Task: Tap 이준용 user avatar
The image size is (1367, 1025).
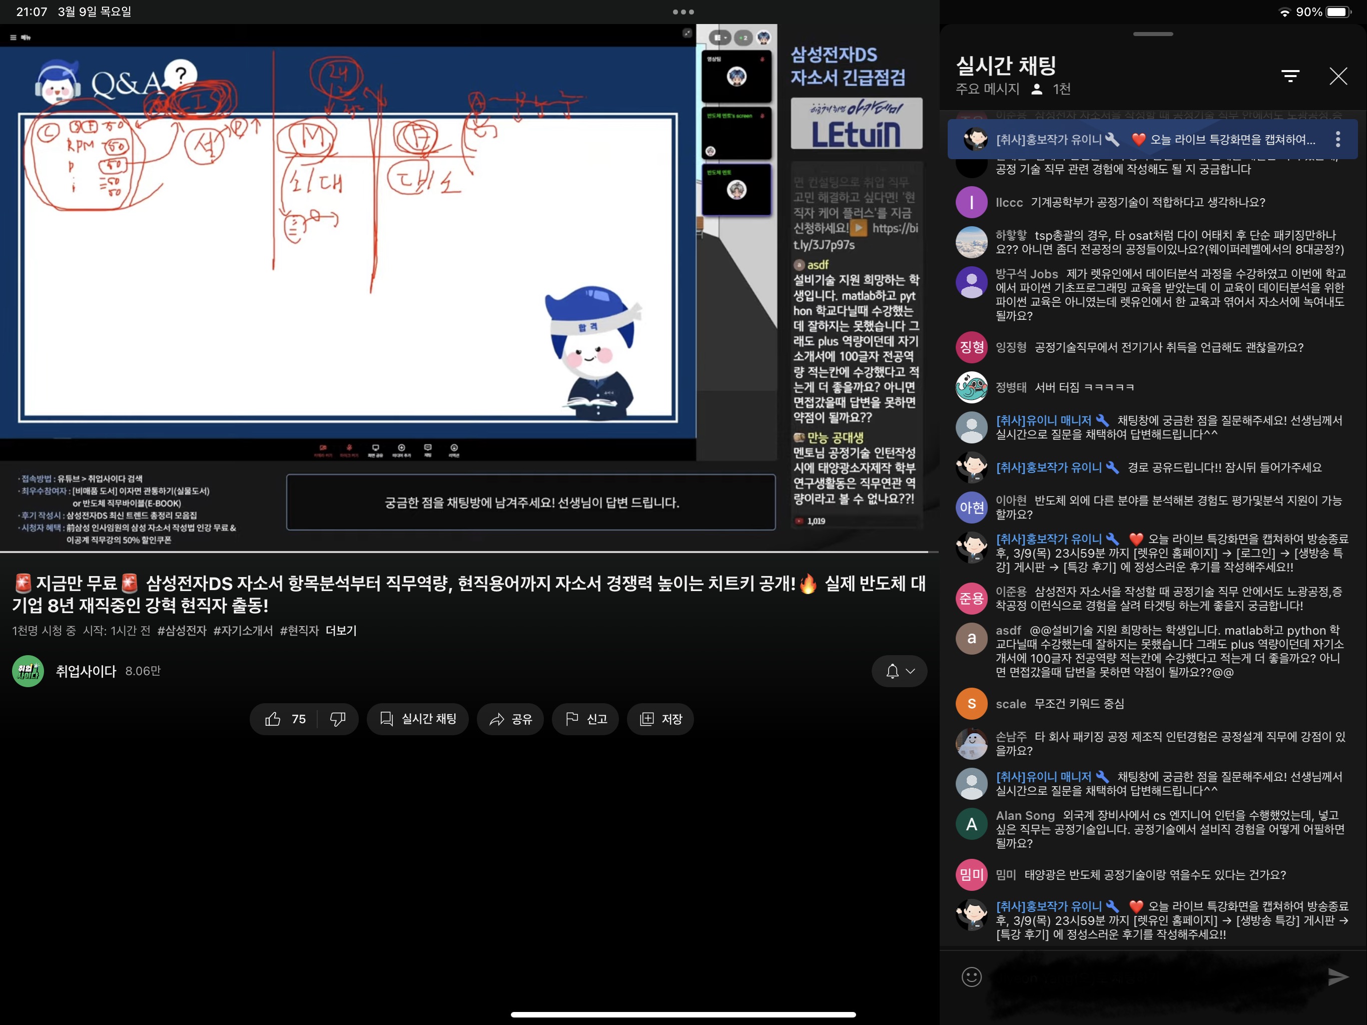Action: 972,599
